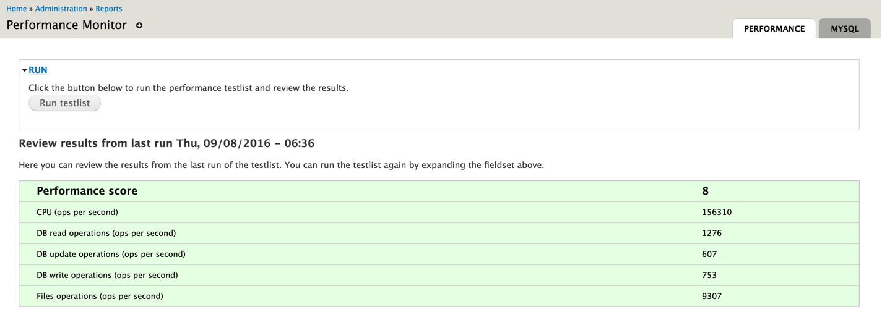
Task: Click the performance score value 8
Action: point(706,191)
